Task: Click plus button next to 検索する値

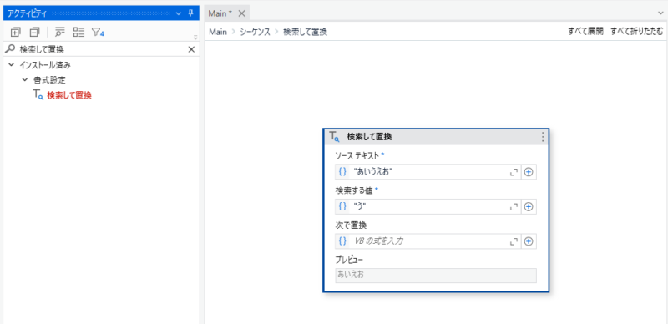Action: tap(529, 207)
